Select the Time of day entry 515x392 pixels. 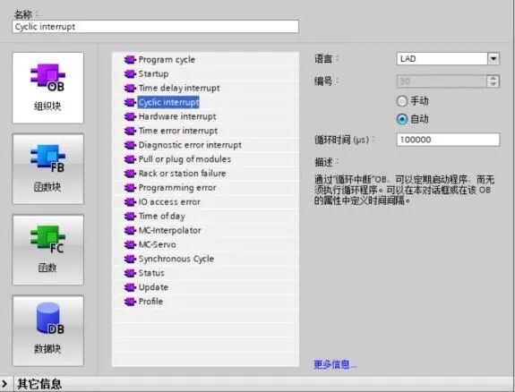(161, 216)
